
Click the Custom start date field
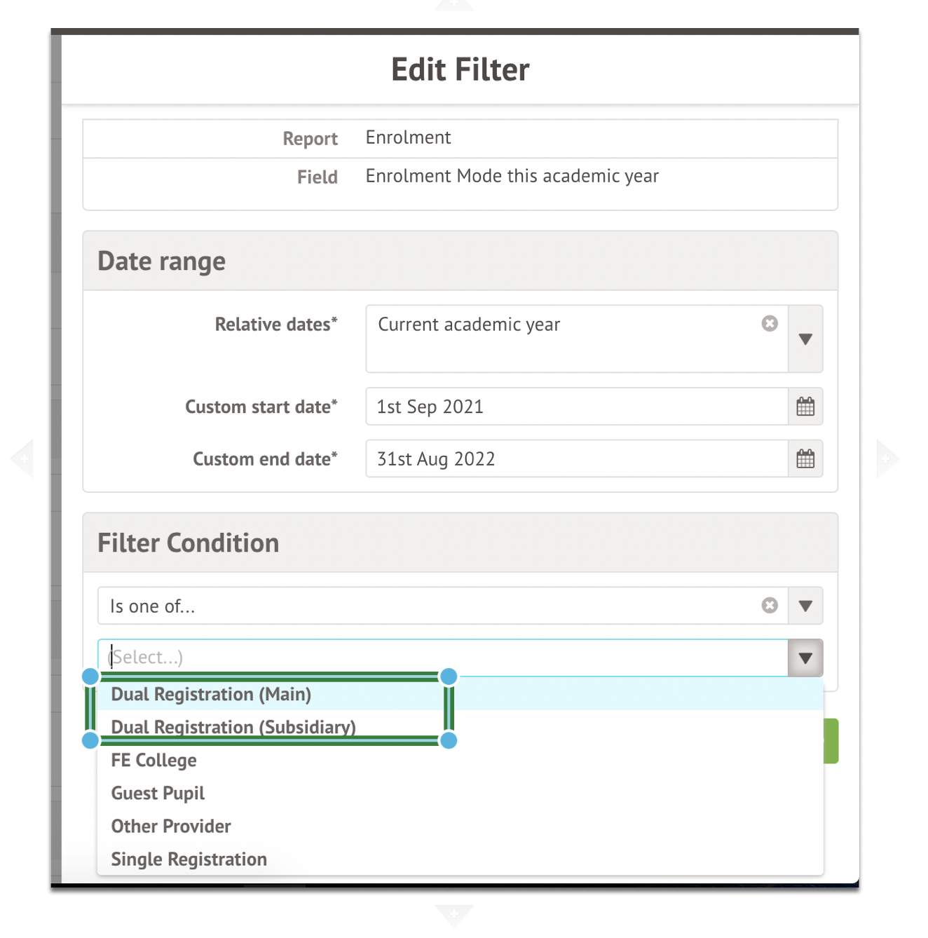[576, 407]
